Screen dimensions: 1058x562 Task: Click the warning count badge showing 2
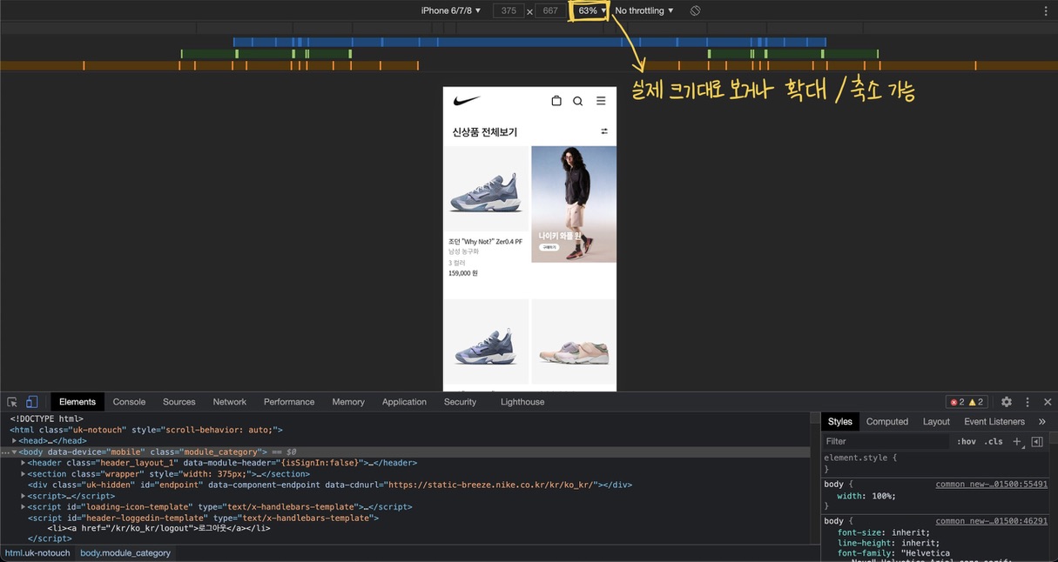point(976,402)
